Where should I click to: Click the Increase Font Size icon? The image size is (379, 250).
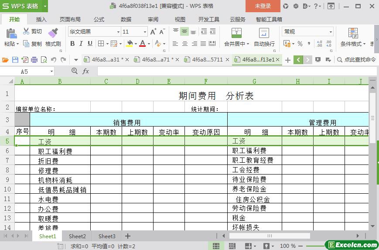click(x=153, y=32)
